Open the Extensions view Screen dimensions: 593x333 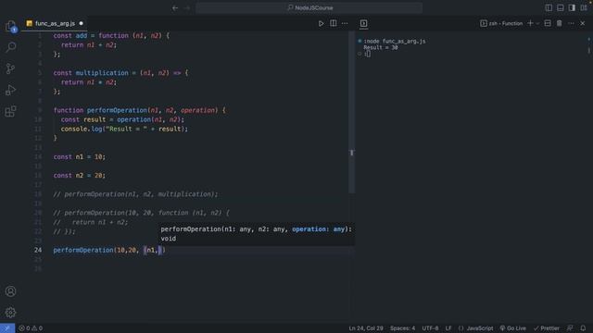tap(10, 111)
